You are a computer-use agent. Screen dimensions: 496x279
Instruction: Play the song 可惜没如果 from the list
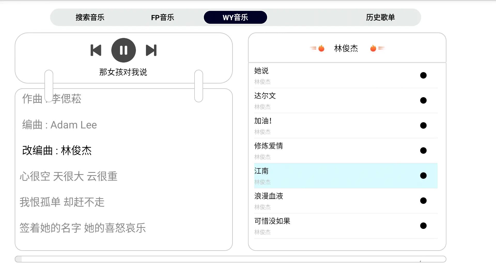(x=272, y=221)
